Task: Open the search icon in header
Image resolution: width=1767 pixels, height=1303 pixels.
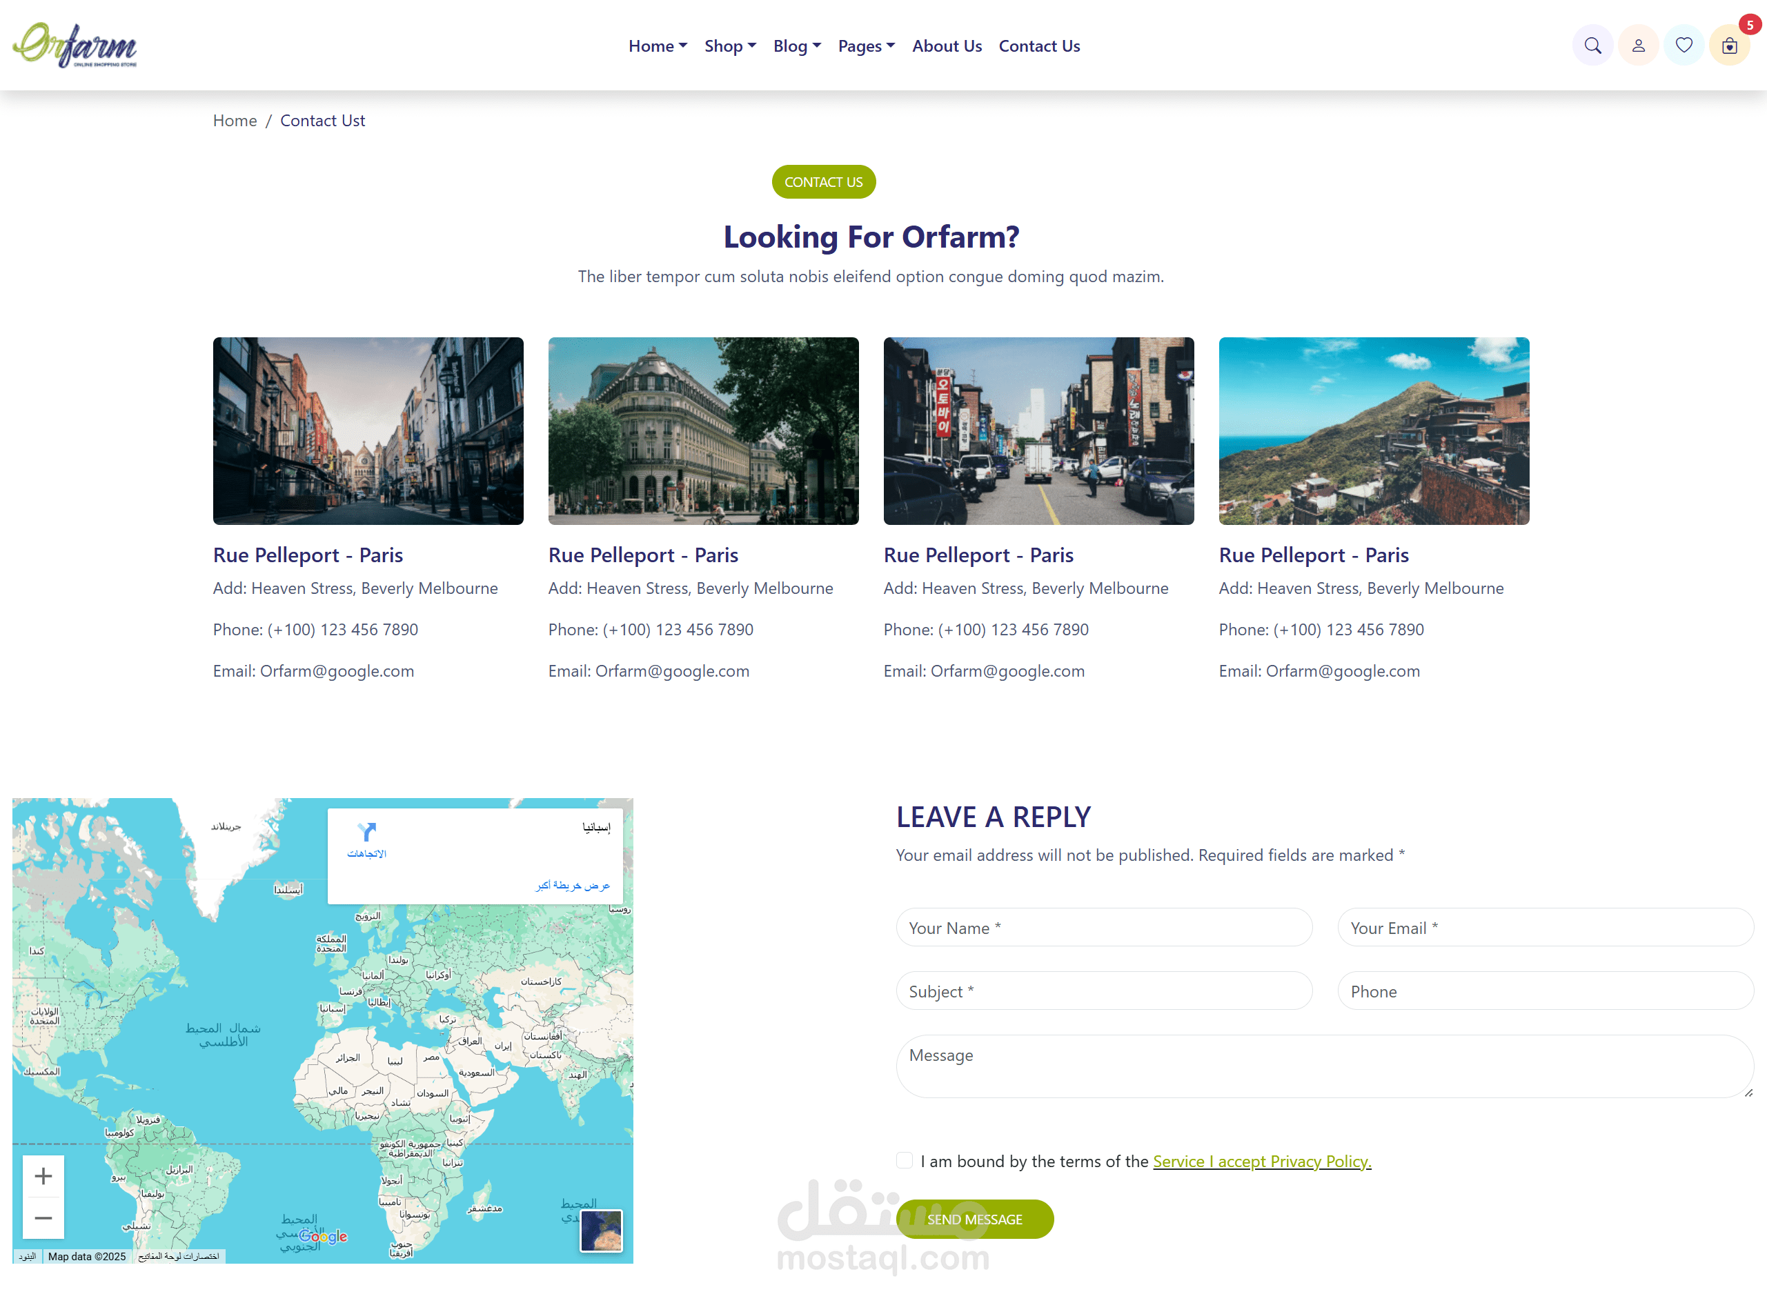Action: (x=1592, y=46)
